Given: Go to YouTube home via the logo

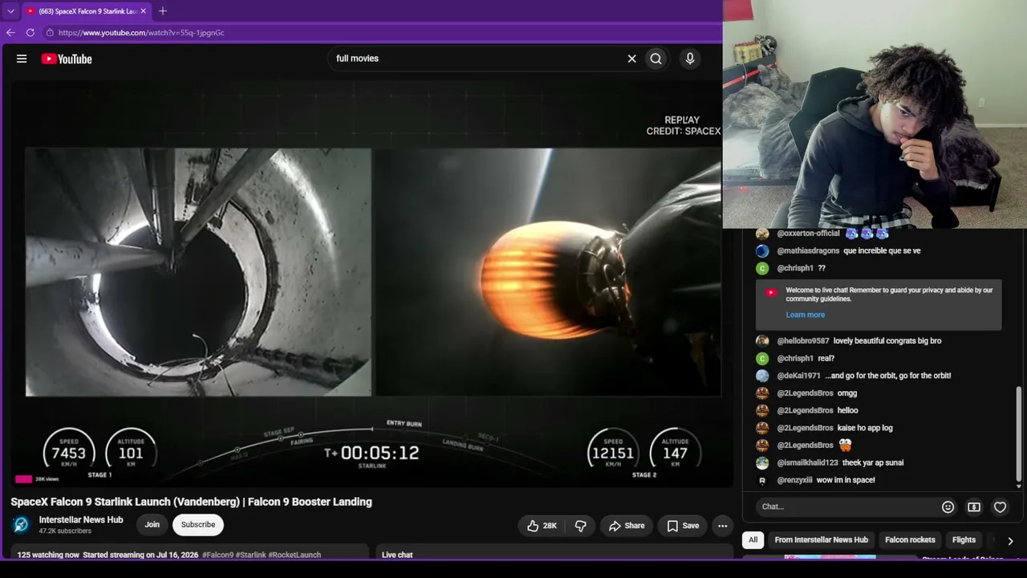Looking at the screenshot, I should pyautogui.click(x=67, y=59).
